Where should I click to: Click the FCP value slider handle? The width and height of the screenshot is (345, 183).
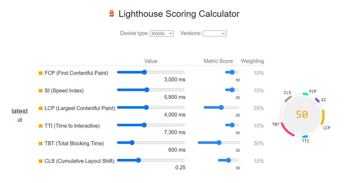point(144,72)
